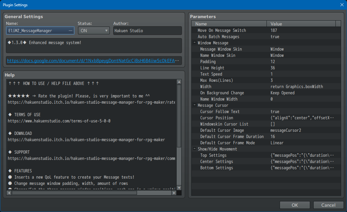Click the ellipsis button in Name field
The image size is (347, 212).
(71, 31)
